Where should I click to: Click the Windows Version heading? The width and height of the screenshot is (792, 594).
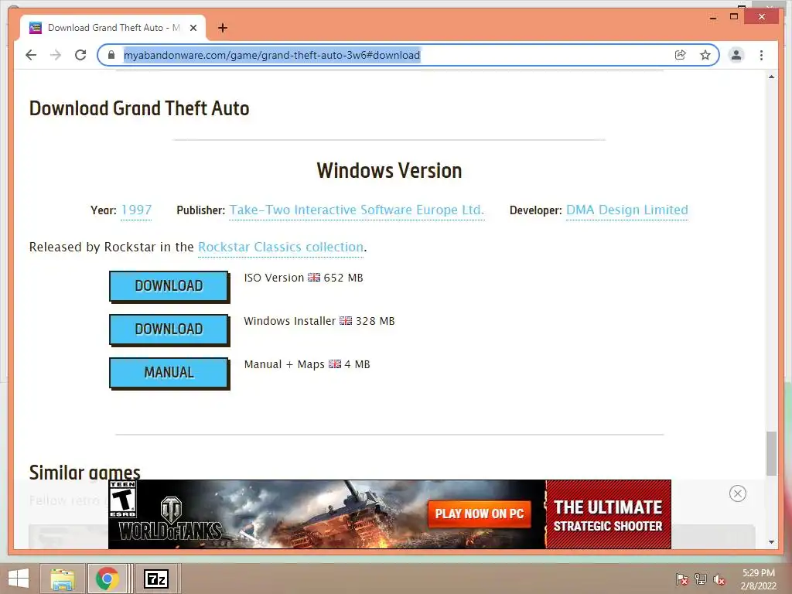(x=390, y=171)
